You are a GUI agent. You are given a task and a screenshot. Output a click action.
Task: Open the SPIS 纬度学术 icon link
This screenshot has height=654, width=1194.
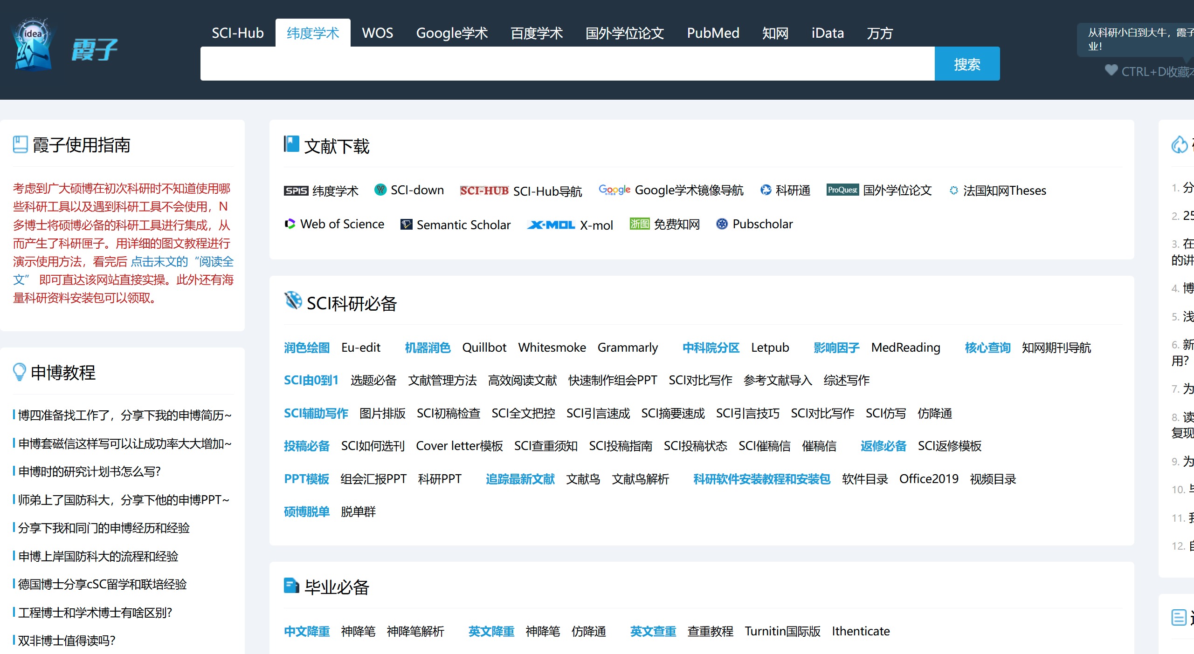(296, 191)
